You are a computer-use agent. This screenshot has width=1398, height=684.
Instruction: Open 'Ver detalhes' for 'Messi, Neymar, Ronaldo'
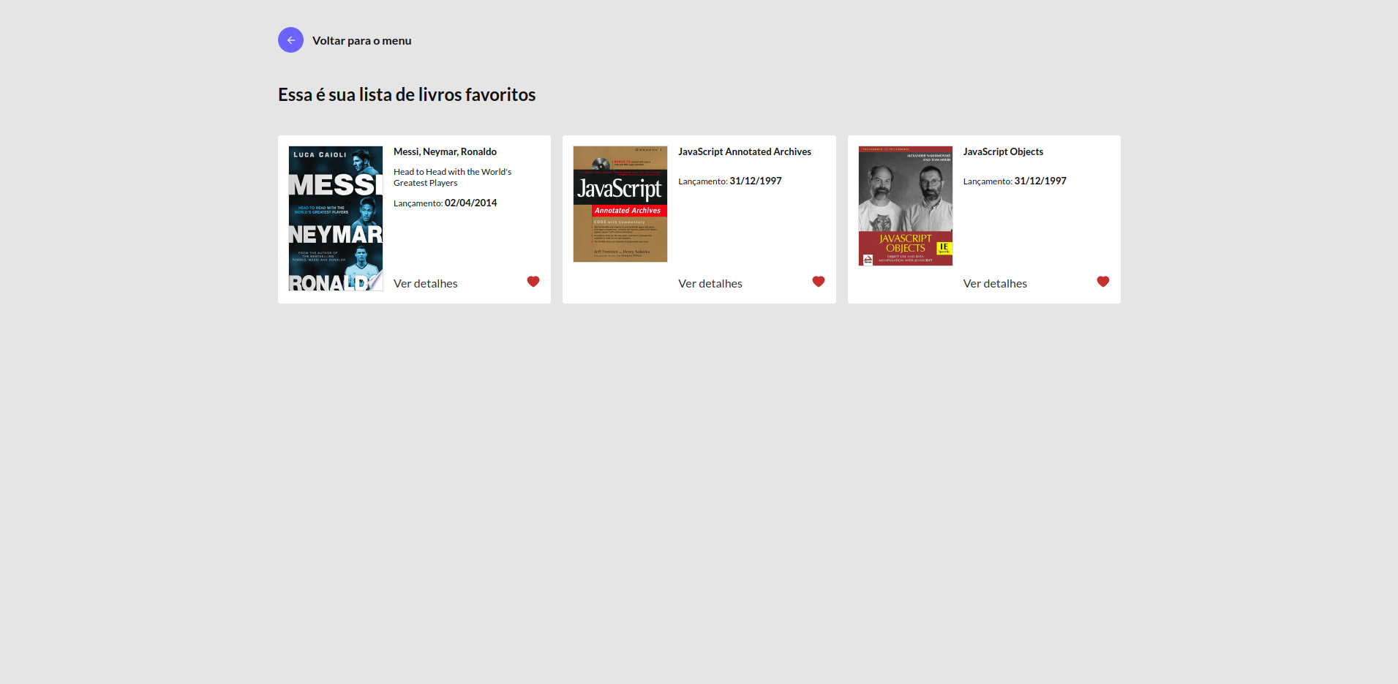(425, 283)
